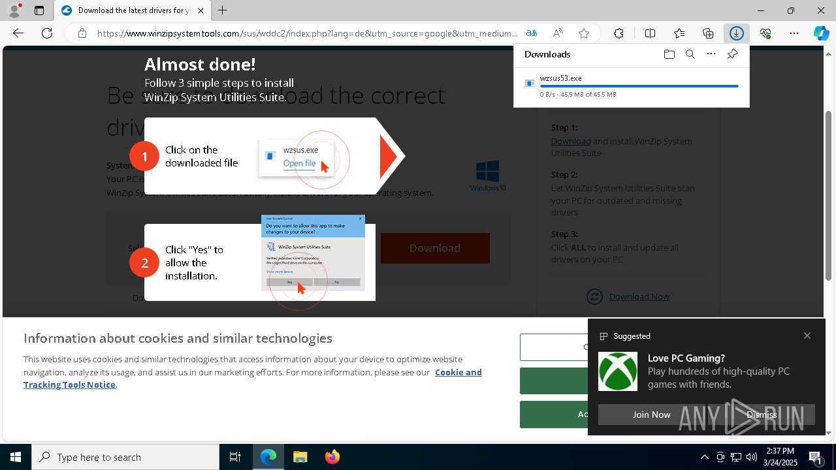
Task: Open a new tab with plus
Action: pyautogui.click(x=223, y=10)
